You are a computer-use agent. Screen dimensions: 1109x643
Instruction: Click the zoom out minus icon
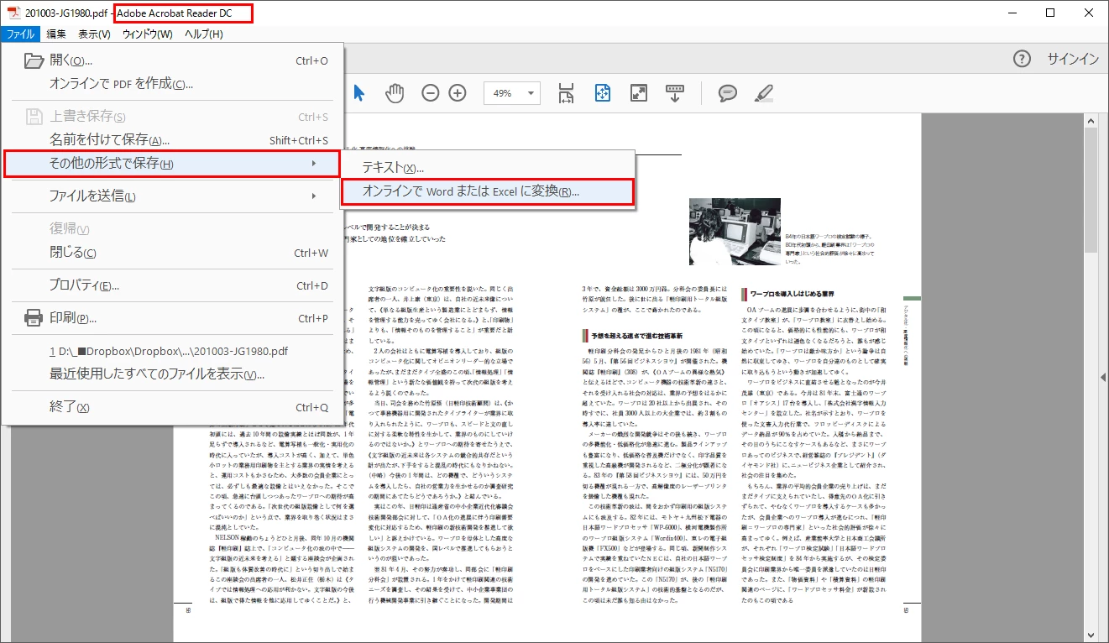431,93
